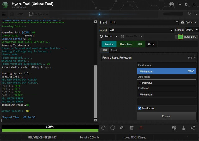Click the log scrollbar up arrow
The width and height of the screenshot is (199, 141).
coord(95,21)
